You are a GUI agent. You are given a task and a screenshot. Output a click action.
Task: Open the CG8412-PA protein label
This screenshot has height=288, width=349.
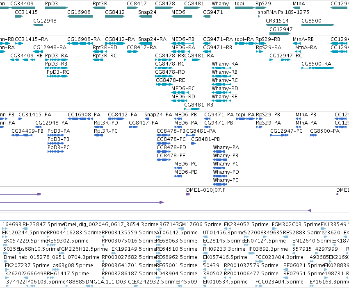tap(123, 115)
